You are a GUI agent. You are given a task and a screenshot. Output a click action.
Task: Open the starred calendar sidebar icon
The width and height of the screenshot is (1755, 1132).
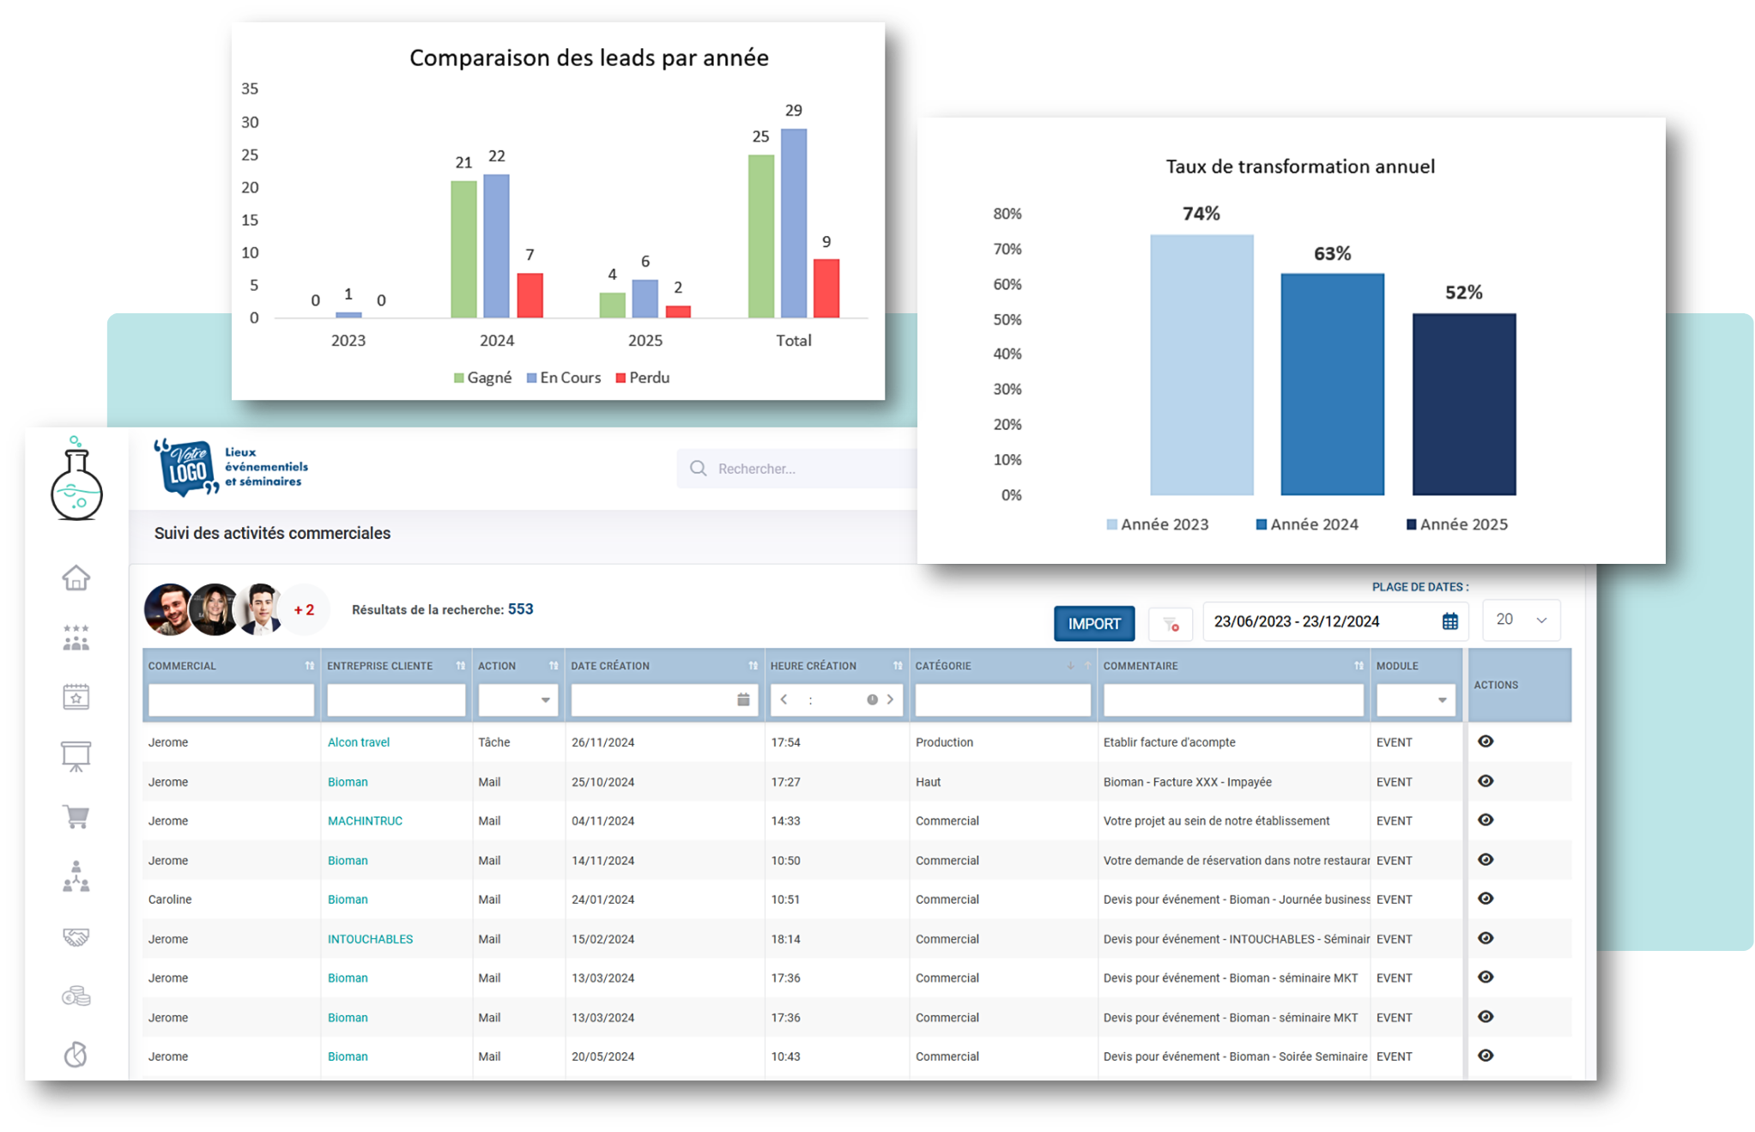click(x=76, y=696)
